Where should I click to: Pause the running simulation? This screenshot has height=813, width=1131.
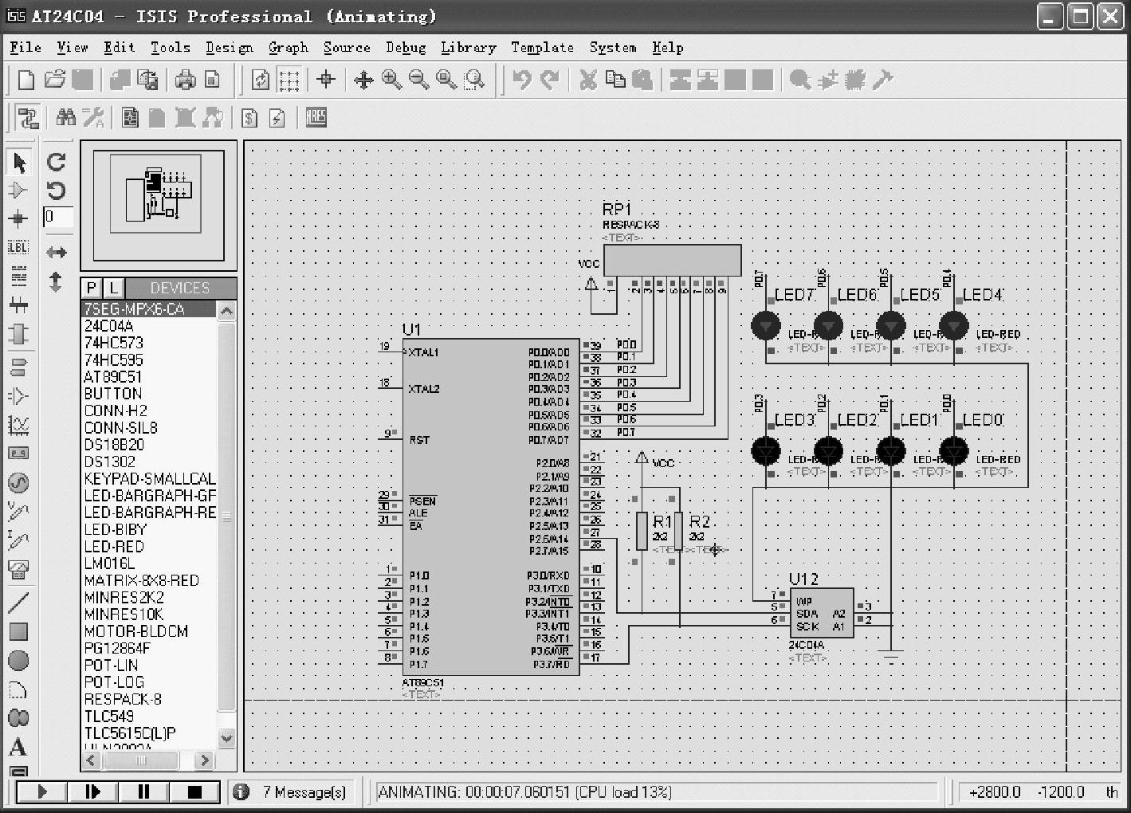[x=143, y=791]
